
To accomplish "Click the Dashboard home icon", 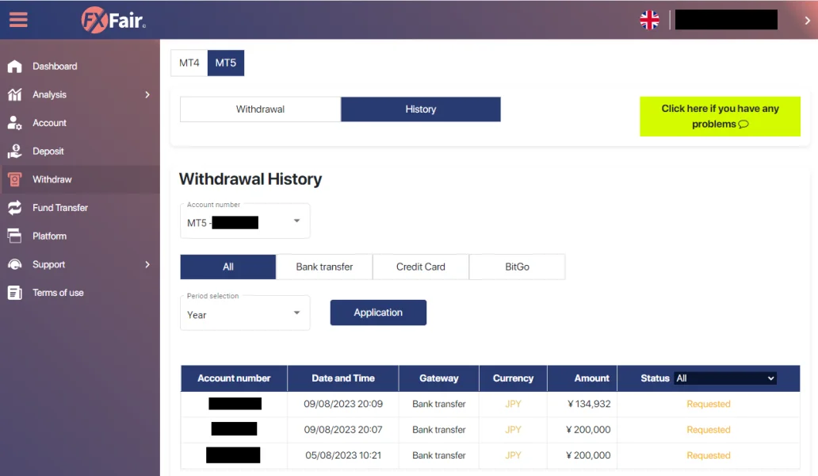I will [x=14, y=67].
